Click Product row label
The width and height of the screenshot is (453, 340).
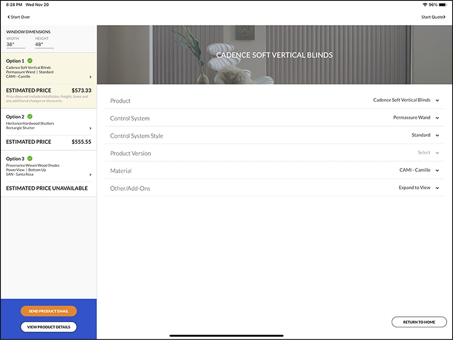(x=120, y=101)
